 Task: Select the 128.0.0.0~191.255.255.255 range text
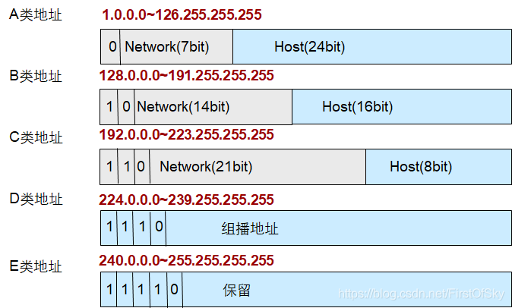coord(186,75)
